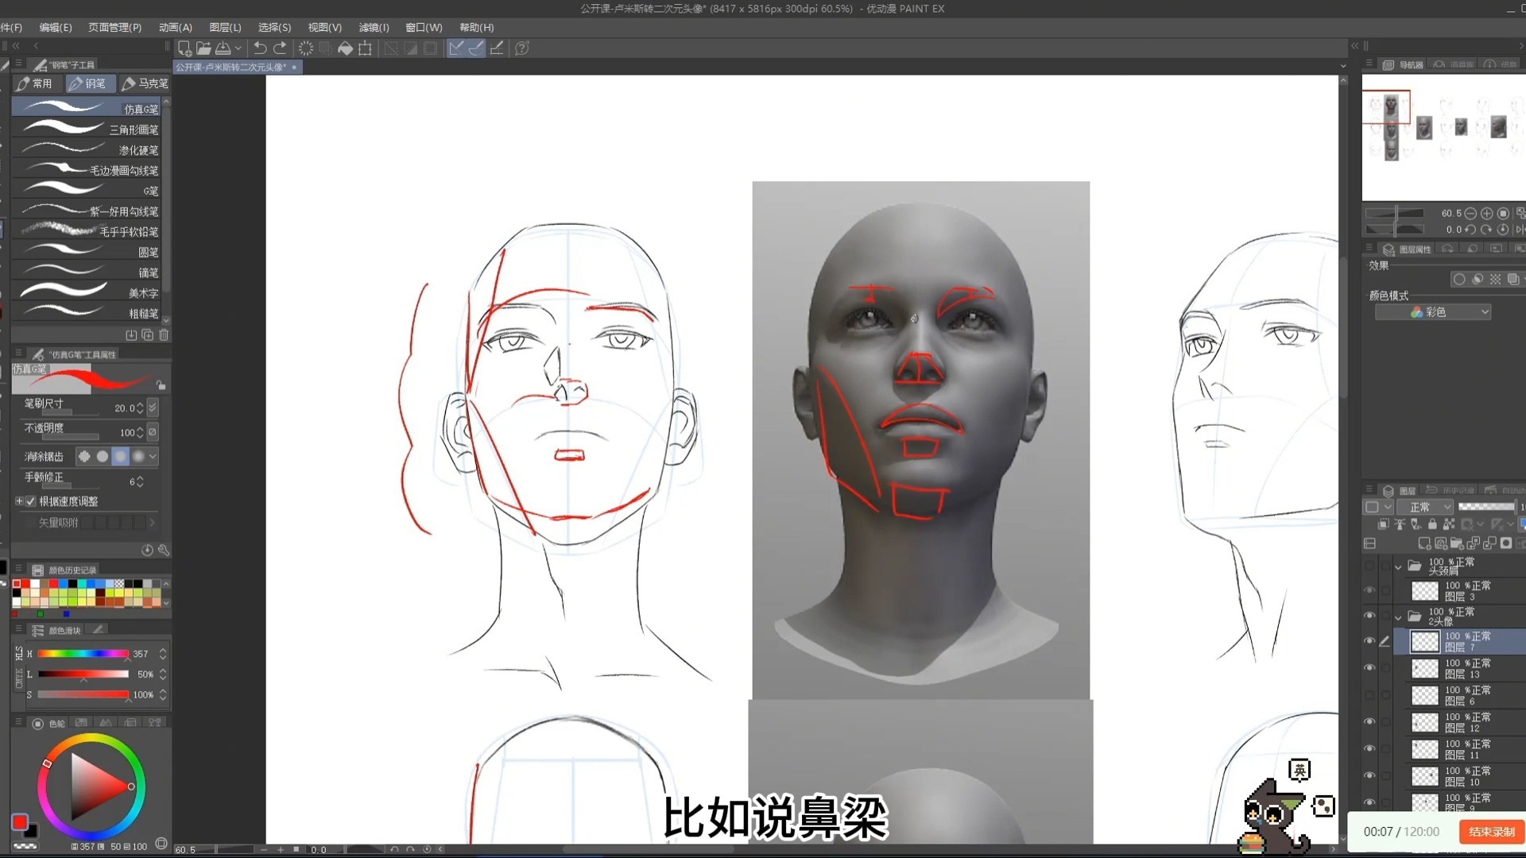Open the 图层(L) menu
The image size is (1526, 858).
point(225,27)
